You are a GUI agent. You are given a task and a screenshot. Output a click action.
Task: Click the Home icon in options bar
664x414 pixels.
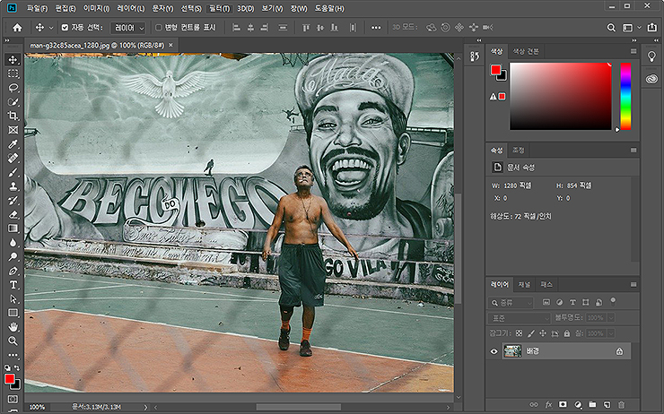(x=17, y=28)
